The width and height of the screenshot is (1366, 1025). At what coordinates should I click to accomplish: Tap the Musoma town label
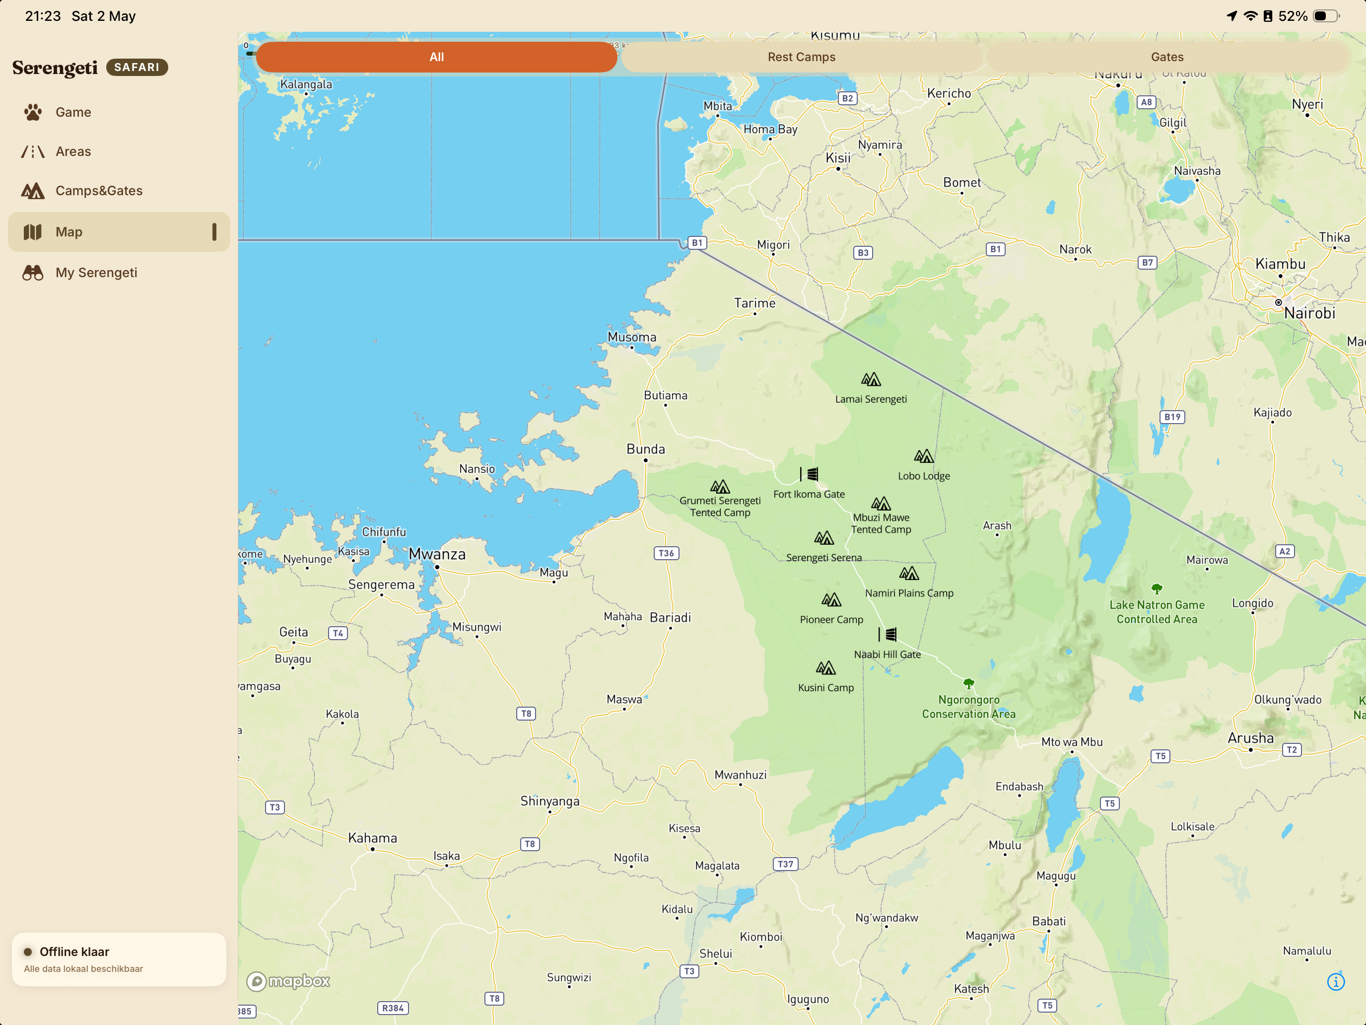click(632, 337)
